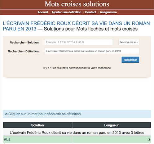154x144 pixels.
Task: Open the Anagramme tool link
Action: coord(108,12)
